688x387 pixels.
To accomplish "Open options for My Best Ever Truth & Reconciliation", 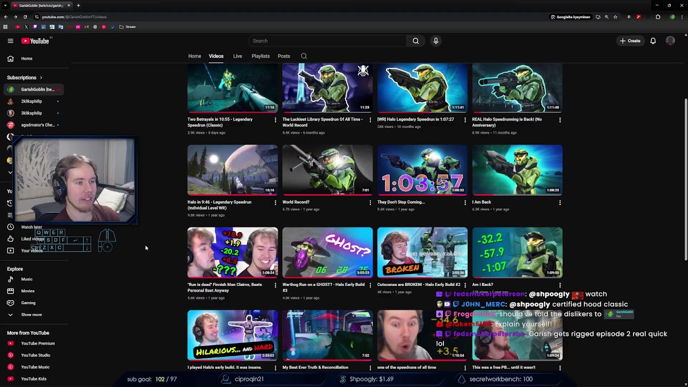I will tap(370, 368).
